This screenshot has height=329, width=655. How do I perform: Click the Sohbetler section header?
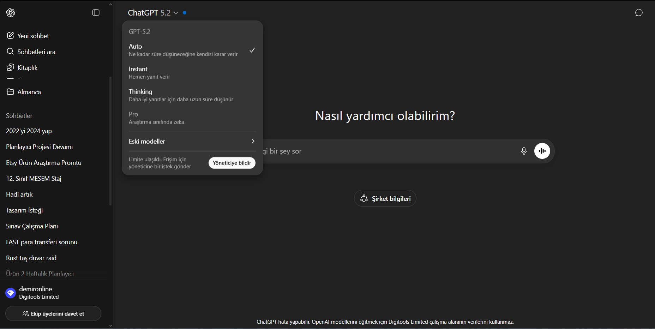tap(19, 116)
